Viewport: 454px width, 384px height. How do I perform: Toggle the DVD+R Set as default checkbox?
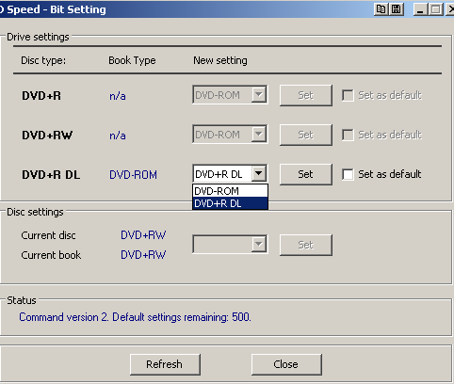[x=348, y=95]
